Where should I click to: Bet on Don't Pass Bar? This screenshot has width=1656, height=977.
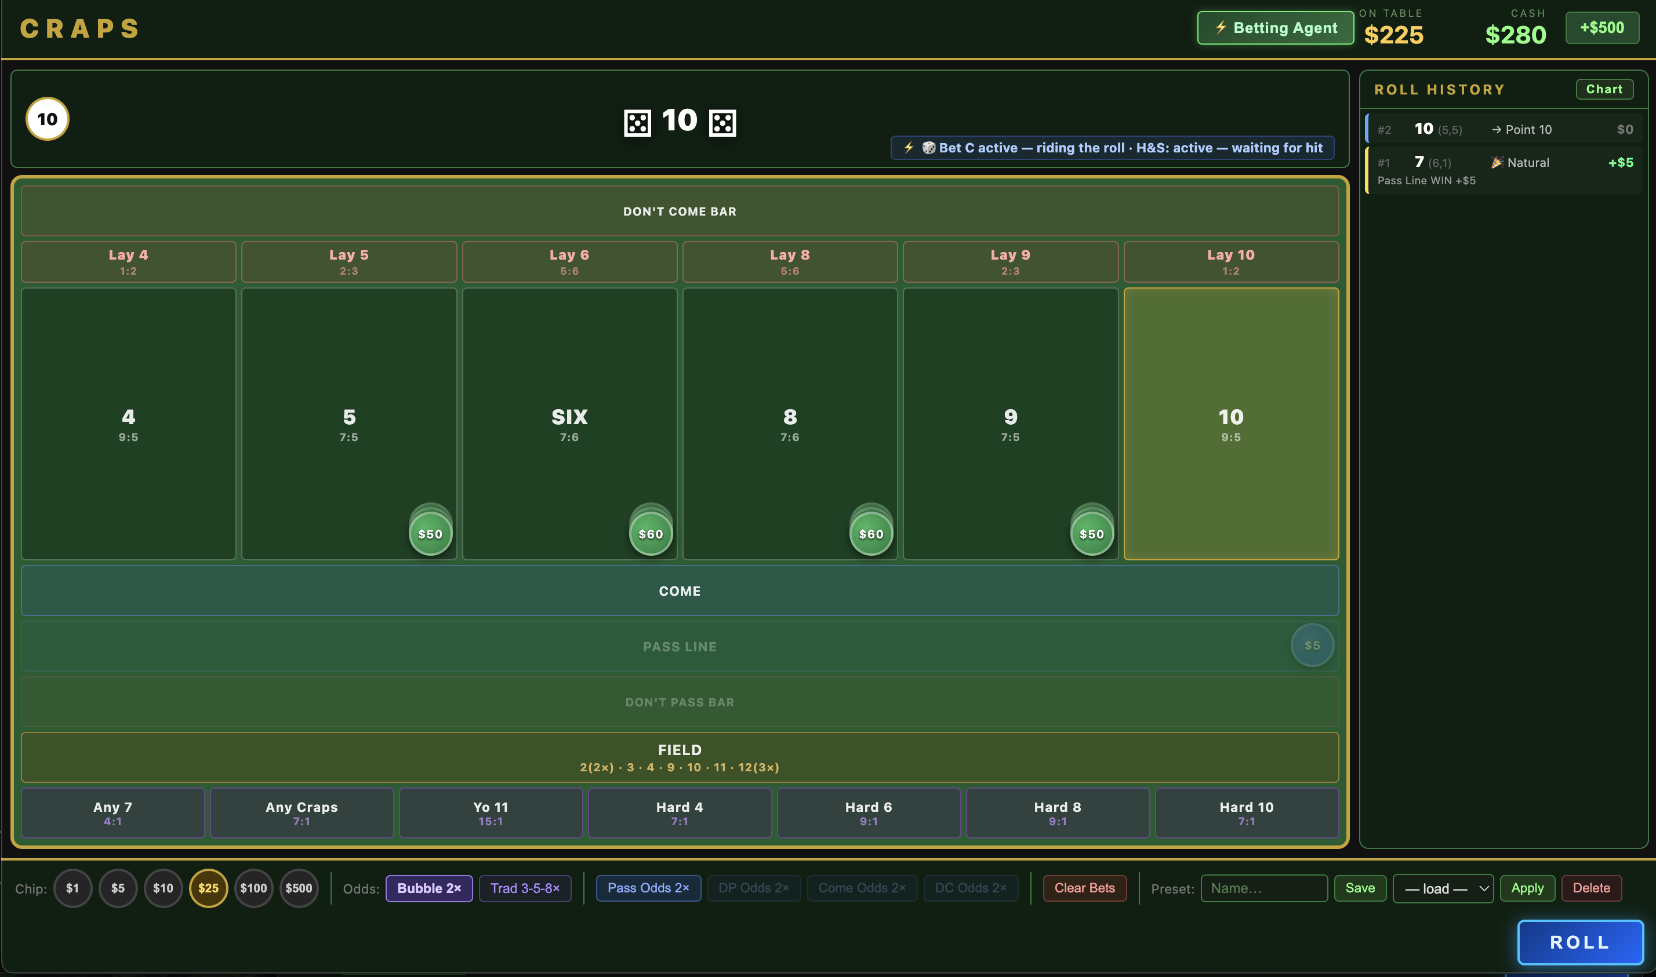[x=680, y=702]
